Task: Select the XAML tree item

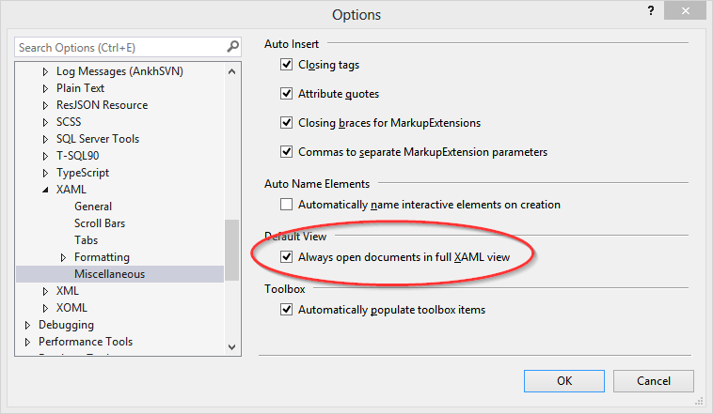Action: [x=71, y=190]
